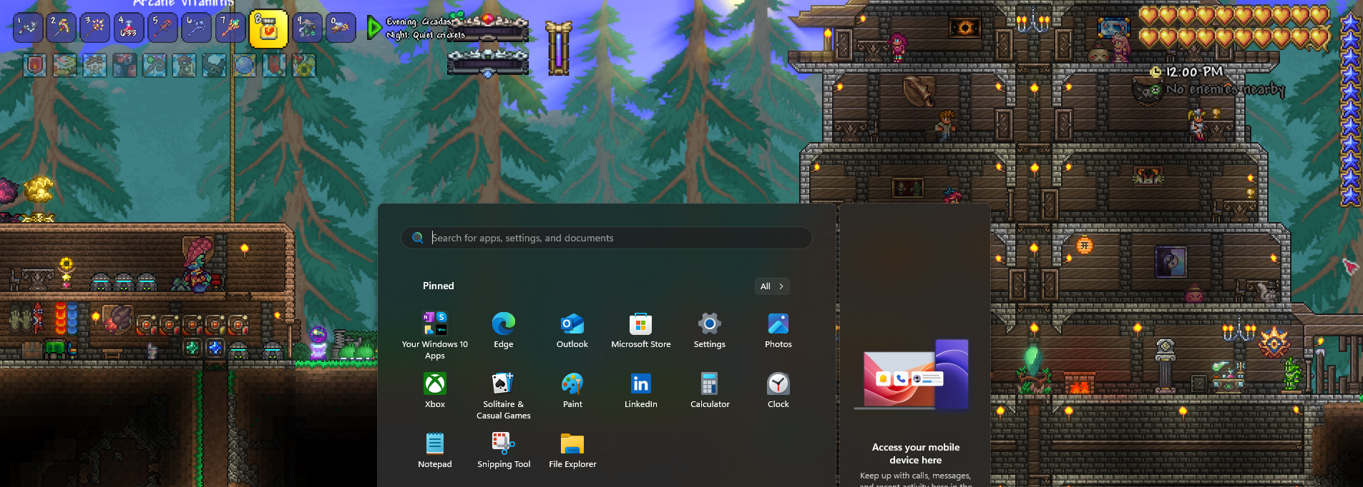Click the eclipse painting on the top floor
The image size is (1363, 487).
point(964,28)
